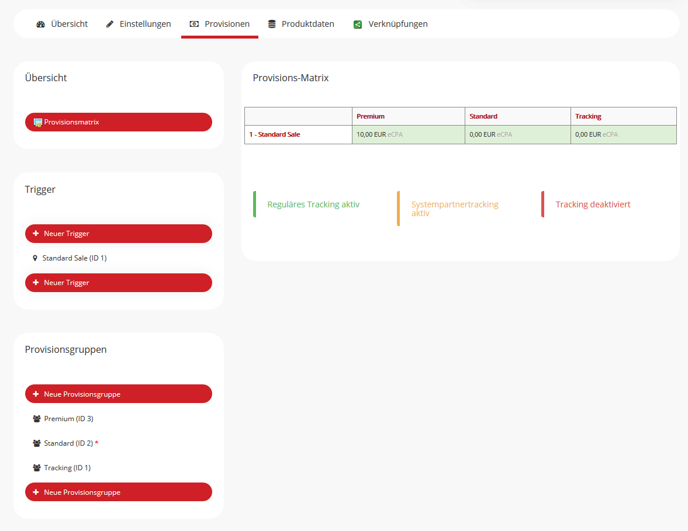This screenshot has width=688, height=531.
Task: Click the Tracking group users icon
Action: coord(37,468)
